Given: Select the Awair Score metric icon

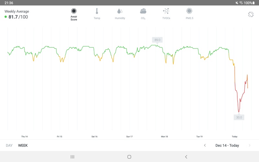Looking at the screenshot, I should (x=74, y=11).
